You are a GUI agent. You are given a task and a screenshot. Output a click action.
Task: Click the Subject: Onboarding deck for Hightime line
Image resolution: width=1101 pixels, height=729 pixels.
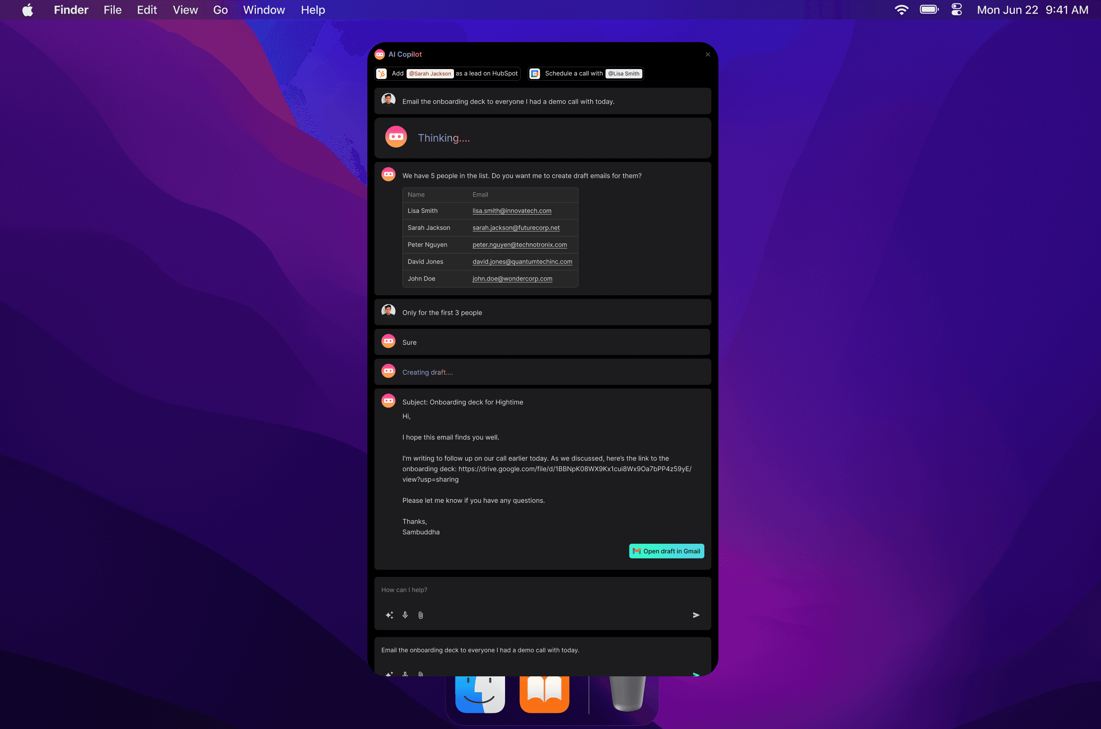coord(463,402)
